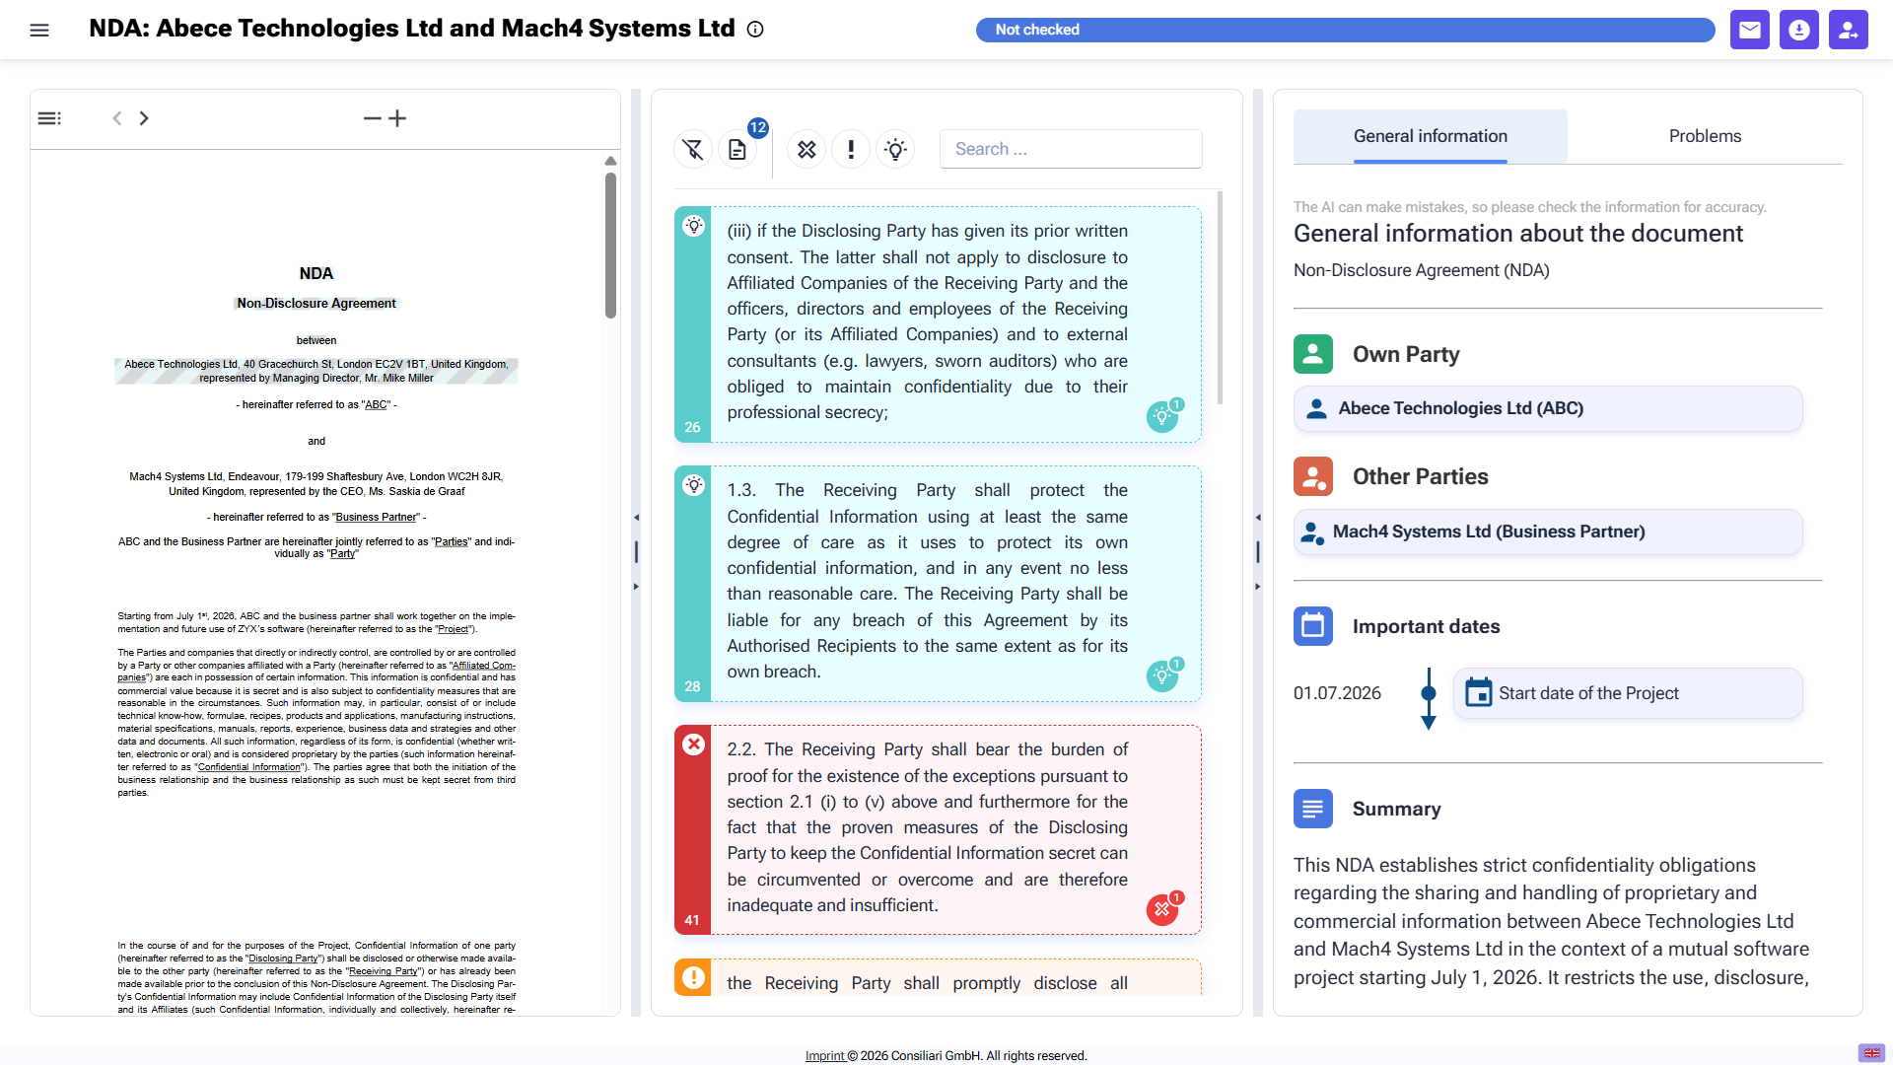Viewport: 1893px width, 1065px height.
Task: Switch to the General information tab
Action: 1430,136
